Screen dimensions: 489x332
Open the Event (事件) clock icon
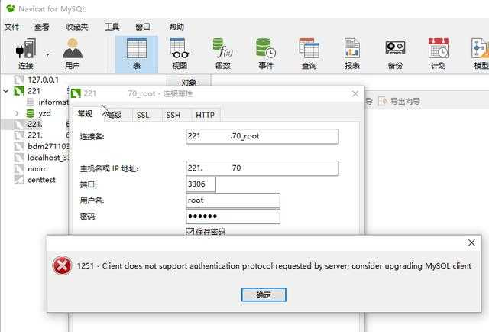tap(266, 48)
